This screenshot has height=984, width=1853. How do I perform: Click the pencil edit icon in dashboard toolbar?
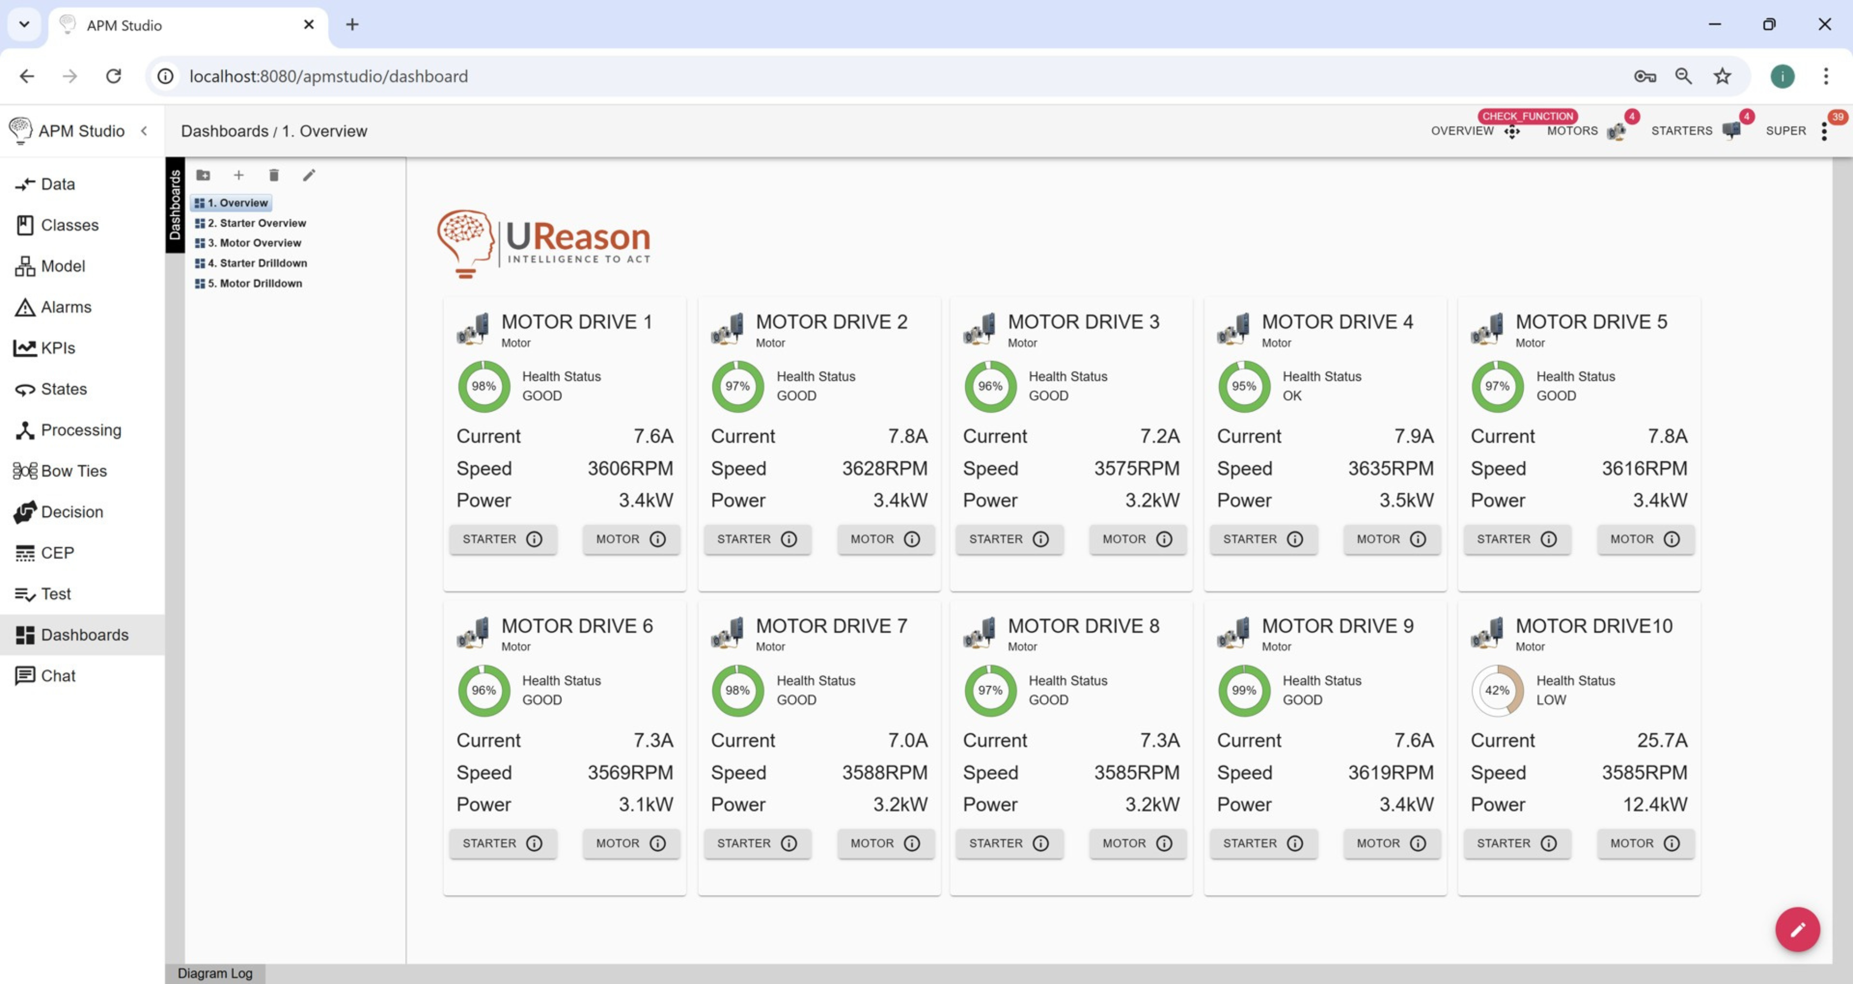coord(309,175)
